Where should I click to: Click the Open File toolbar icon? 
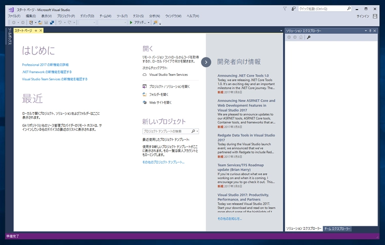[x=40, y=23]
